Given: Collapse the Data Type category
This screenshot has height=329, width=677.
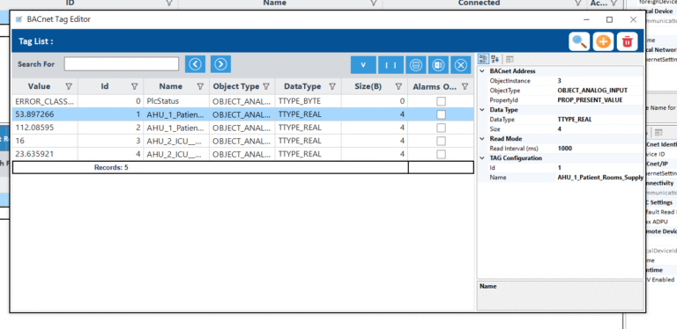Looking at the screenshot, I should 482,110.
